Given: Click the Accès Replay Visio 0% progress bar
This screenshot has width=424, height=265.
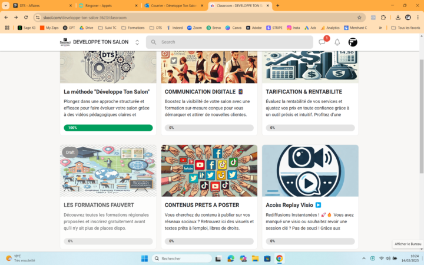Looking at the screenshot, I should point(310,241).
